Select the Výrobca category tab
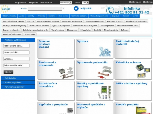This screenshot has height=114, width=153. [31, 22]
